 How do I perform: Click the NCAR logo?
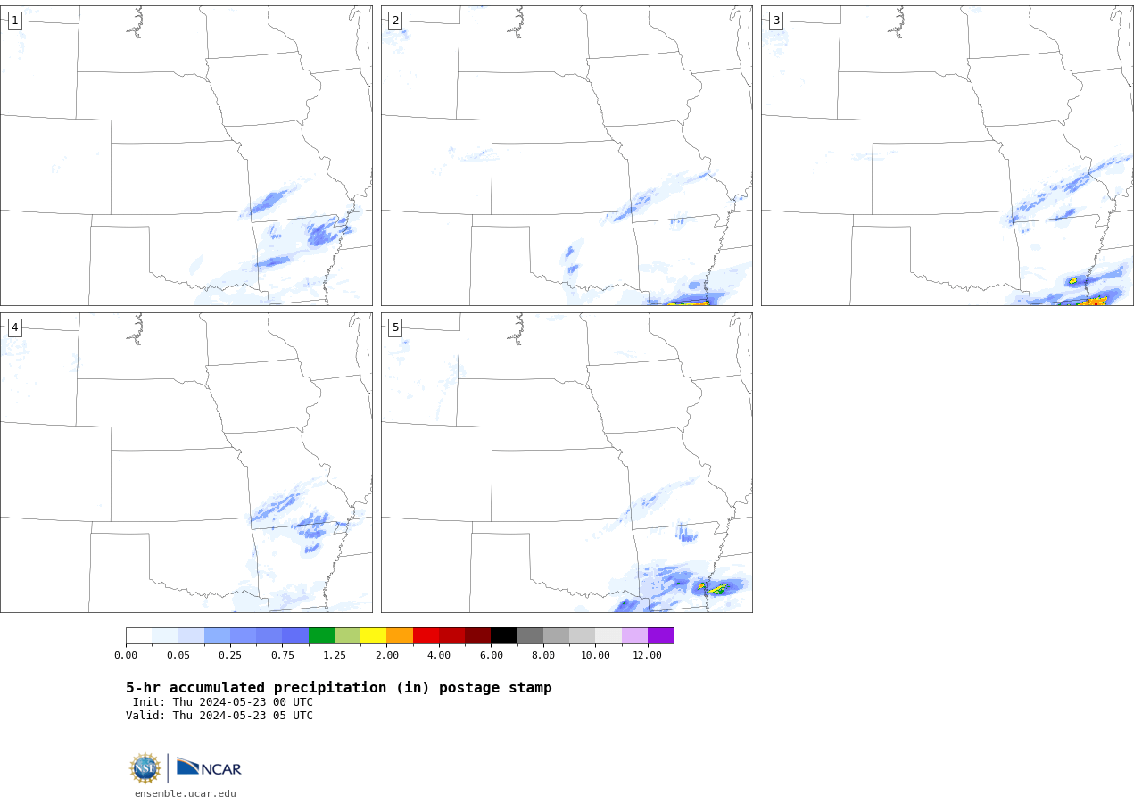click(x=209, y=767)
